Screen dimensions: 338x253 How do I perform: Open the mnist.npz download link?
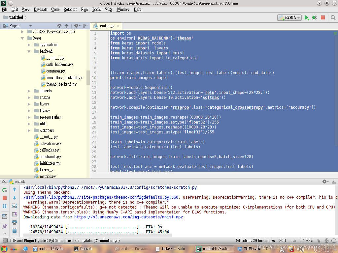point(128,217)
